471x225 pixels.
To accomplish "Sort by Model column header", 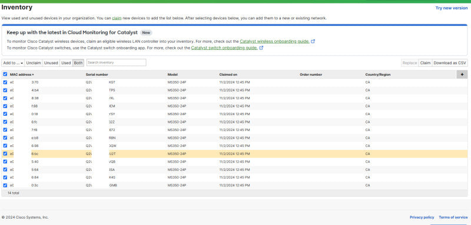I will click(173, 75).
